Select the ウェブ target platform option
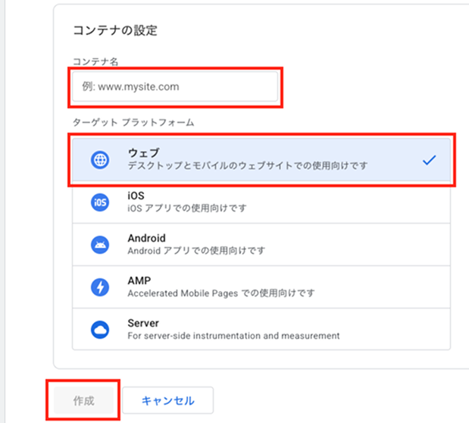This screenshot has width=469, height=423. (261, 159)
